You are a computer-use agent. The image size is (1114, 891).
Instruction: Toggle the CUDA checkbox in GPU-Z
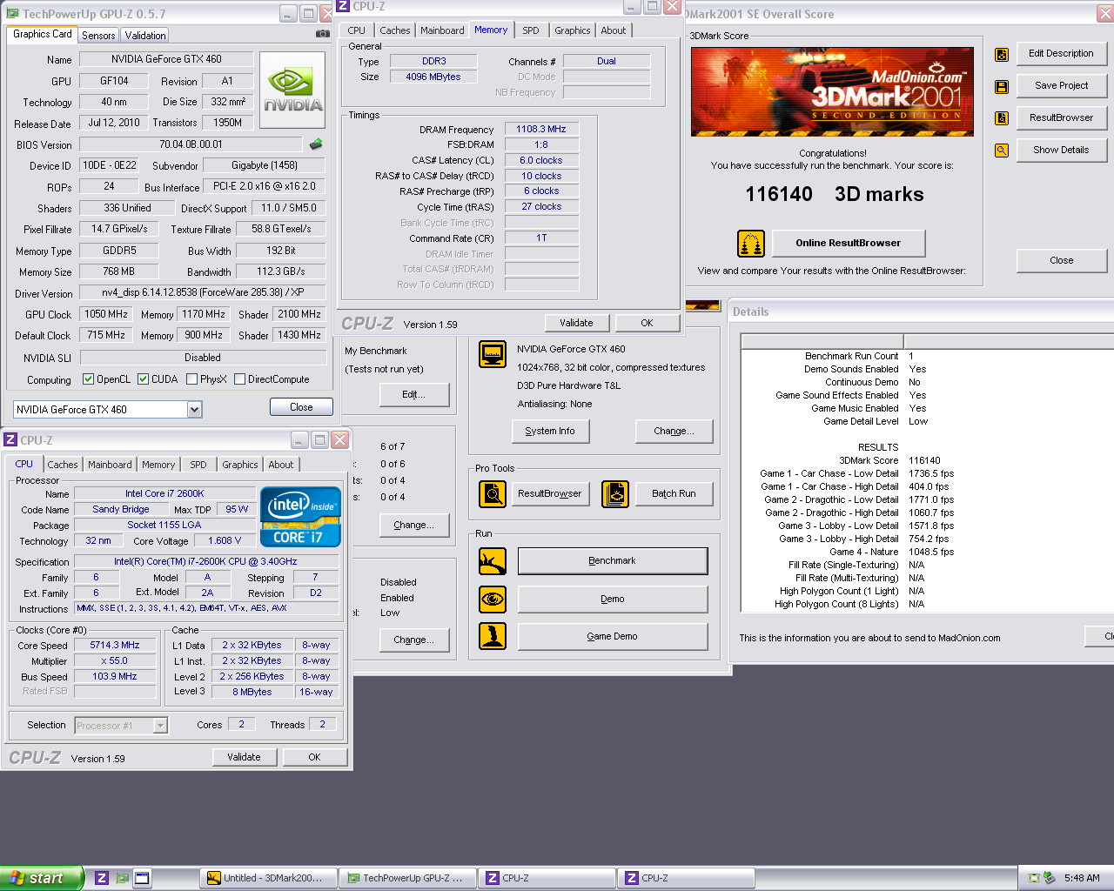pos(143,379)
